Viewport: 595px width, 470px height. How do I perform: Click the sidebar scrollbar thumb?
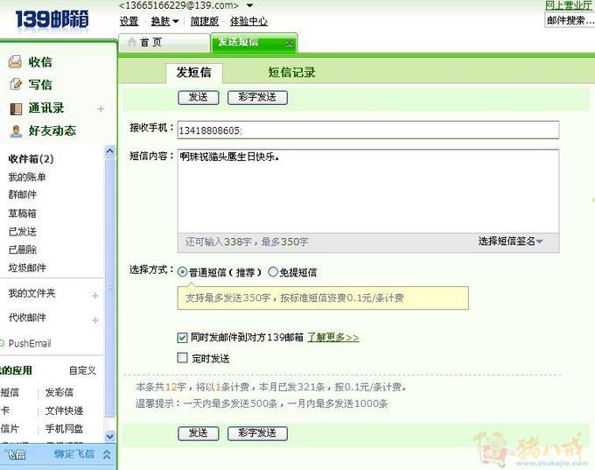click(109, 287)
